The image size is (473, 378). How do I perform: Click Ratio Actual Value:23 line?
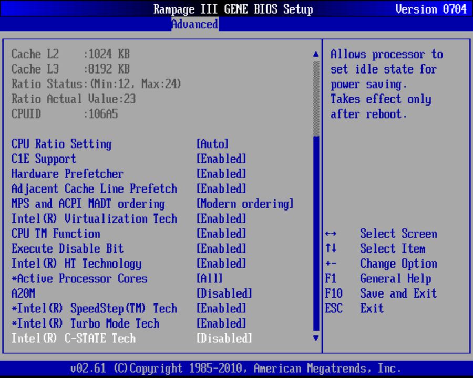point(74,99)
